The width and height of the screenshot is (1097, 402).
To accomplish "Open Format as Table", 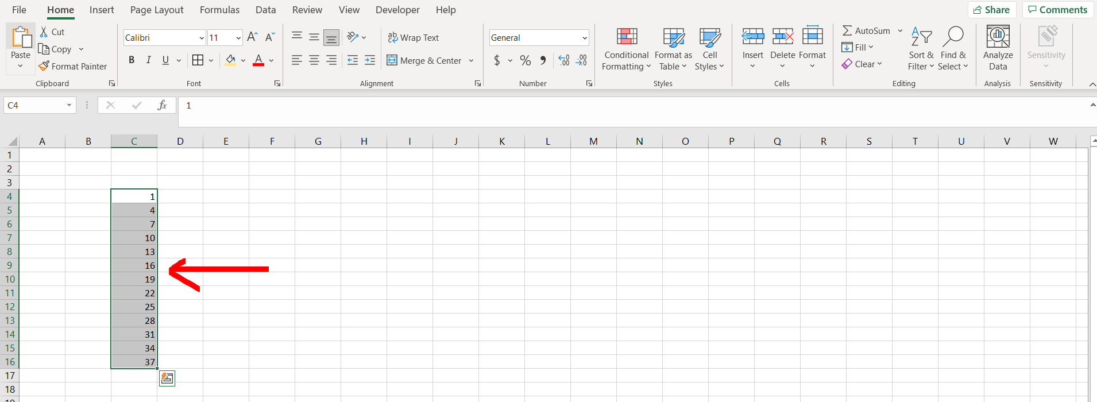I will pyautogui.click(x=673, y=49).
